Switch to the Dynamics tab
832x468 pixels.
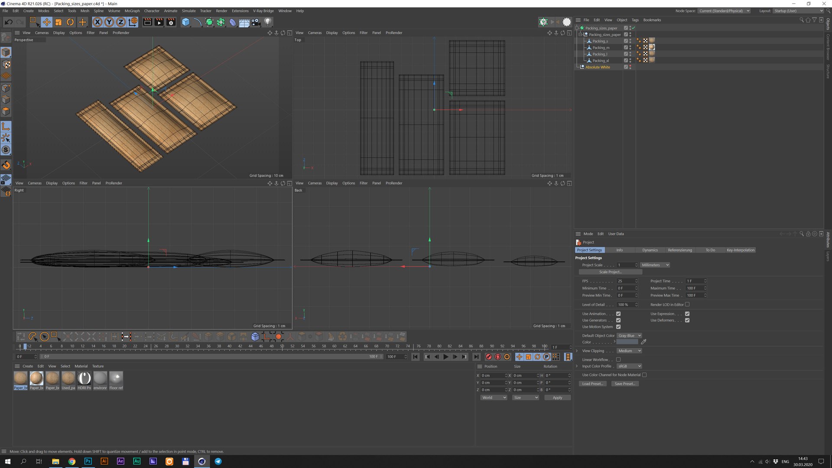(650, 250)
